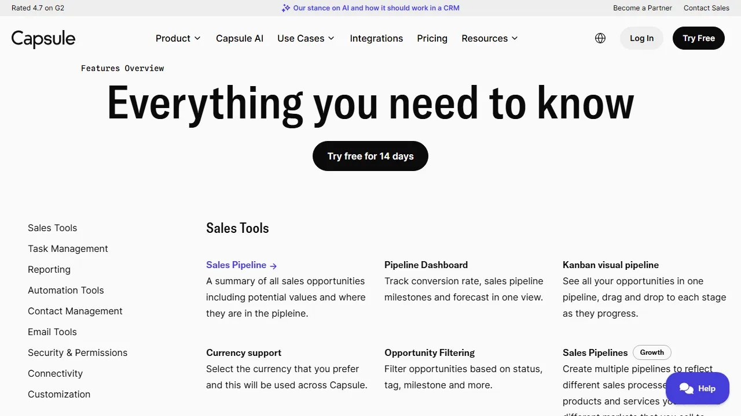The image size is (741, 416).
Task: Click the Everything you need to know headline
Action: pyautogui.click(x=370, y=104)
